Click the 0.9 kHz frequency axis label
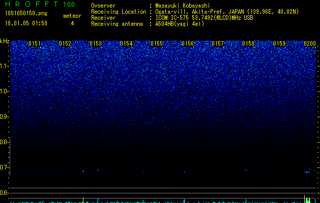This screenshot has height=203, width=320. (4, 117)
